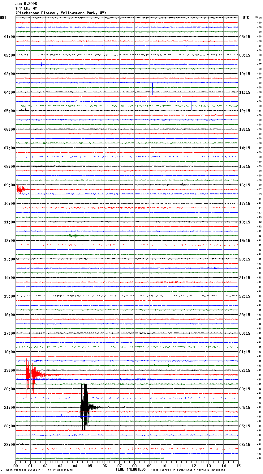Select the 03 minute tick label
The image size is (263, 474).
pyautogui.click(x=60, y=466)
